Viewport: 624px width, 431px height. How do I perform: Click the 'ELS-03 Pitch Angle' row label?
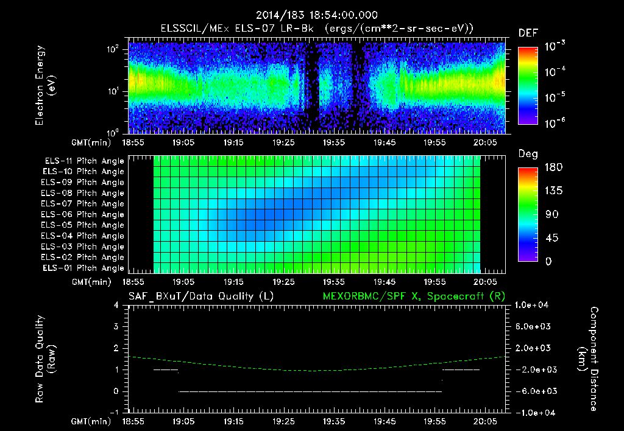click(x=83, y=247)
